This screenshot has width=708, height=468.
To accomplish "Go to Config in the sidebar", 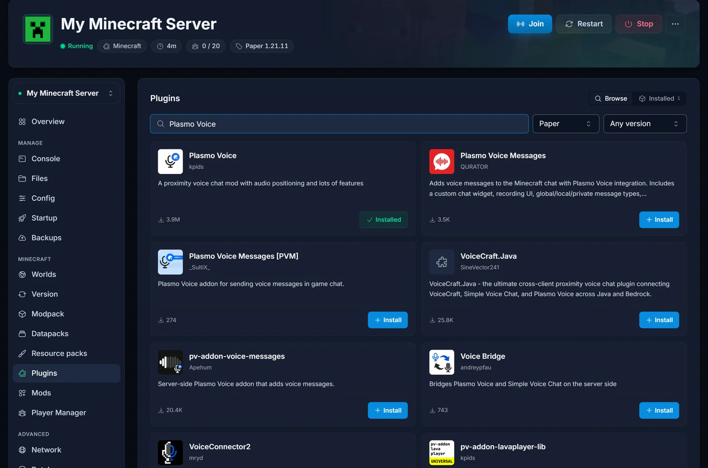I will [66, 198].
